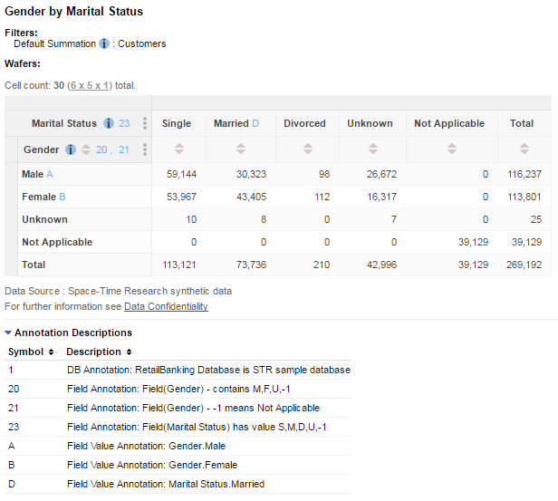The image size is (558, 501).
Task: Click annotation link D next to Married
Action: [255, 123]
